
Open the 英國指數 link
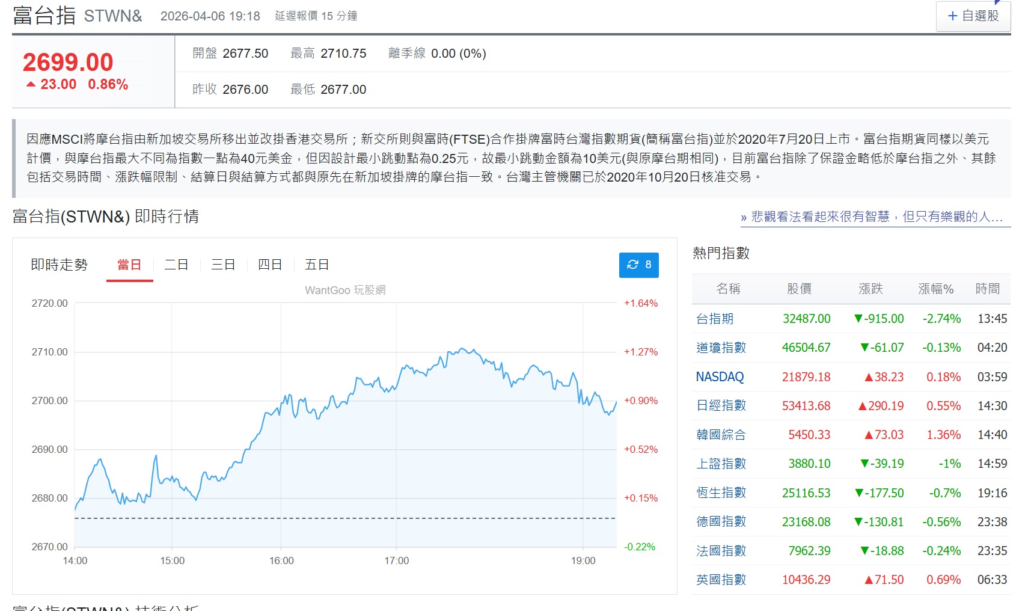coord(721,580)
